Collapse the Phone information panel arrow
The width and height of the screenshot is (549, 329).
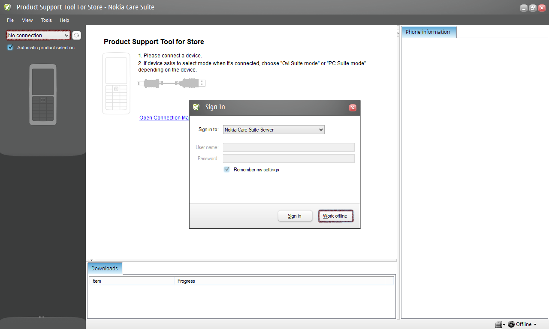click(x=398, y=33)
